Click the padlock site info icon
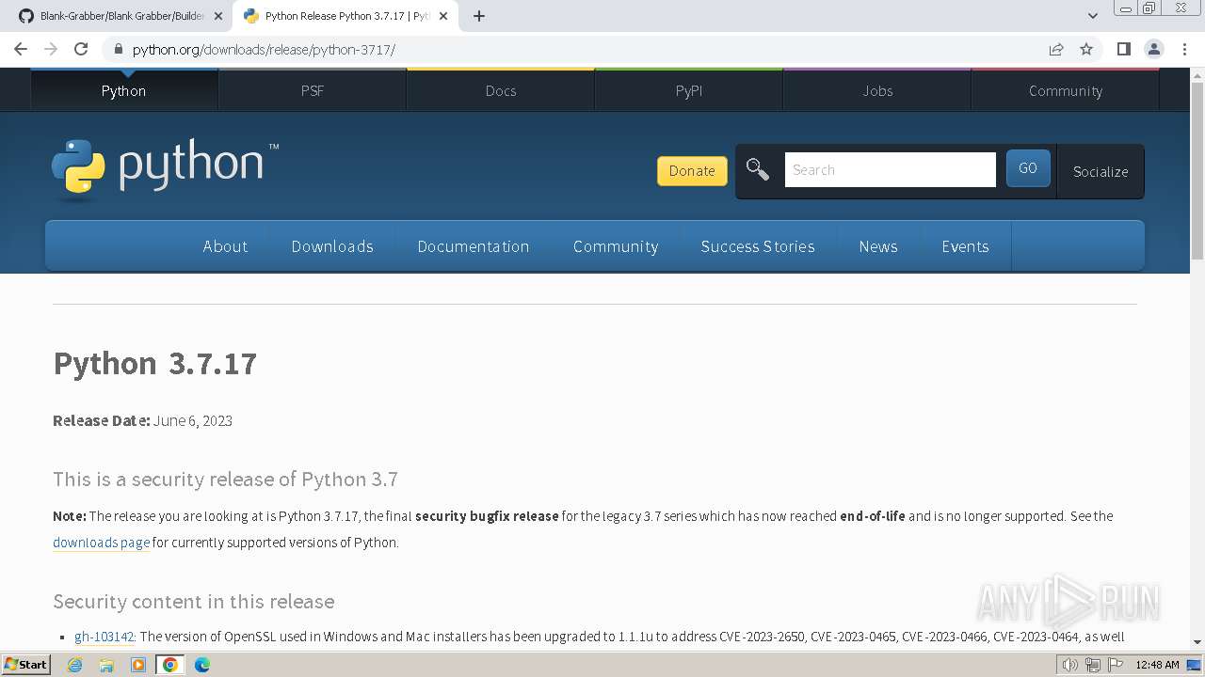The width and height of the screenshot is (1205, 677). point(119,49)
